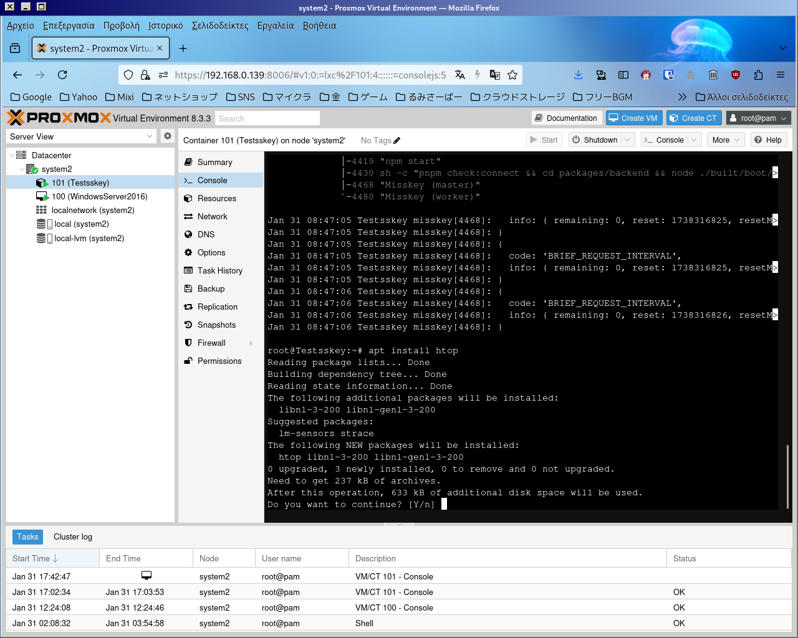Click the toolbar Console button
Screen dimensions: 798x638
[x=665, y=140]
